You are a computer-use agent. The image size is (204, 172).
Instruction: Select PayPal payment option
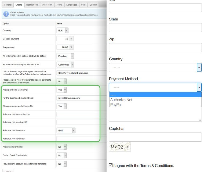click(155, 105)
